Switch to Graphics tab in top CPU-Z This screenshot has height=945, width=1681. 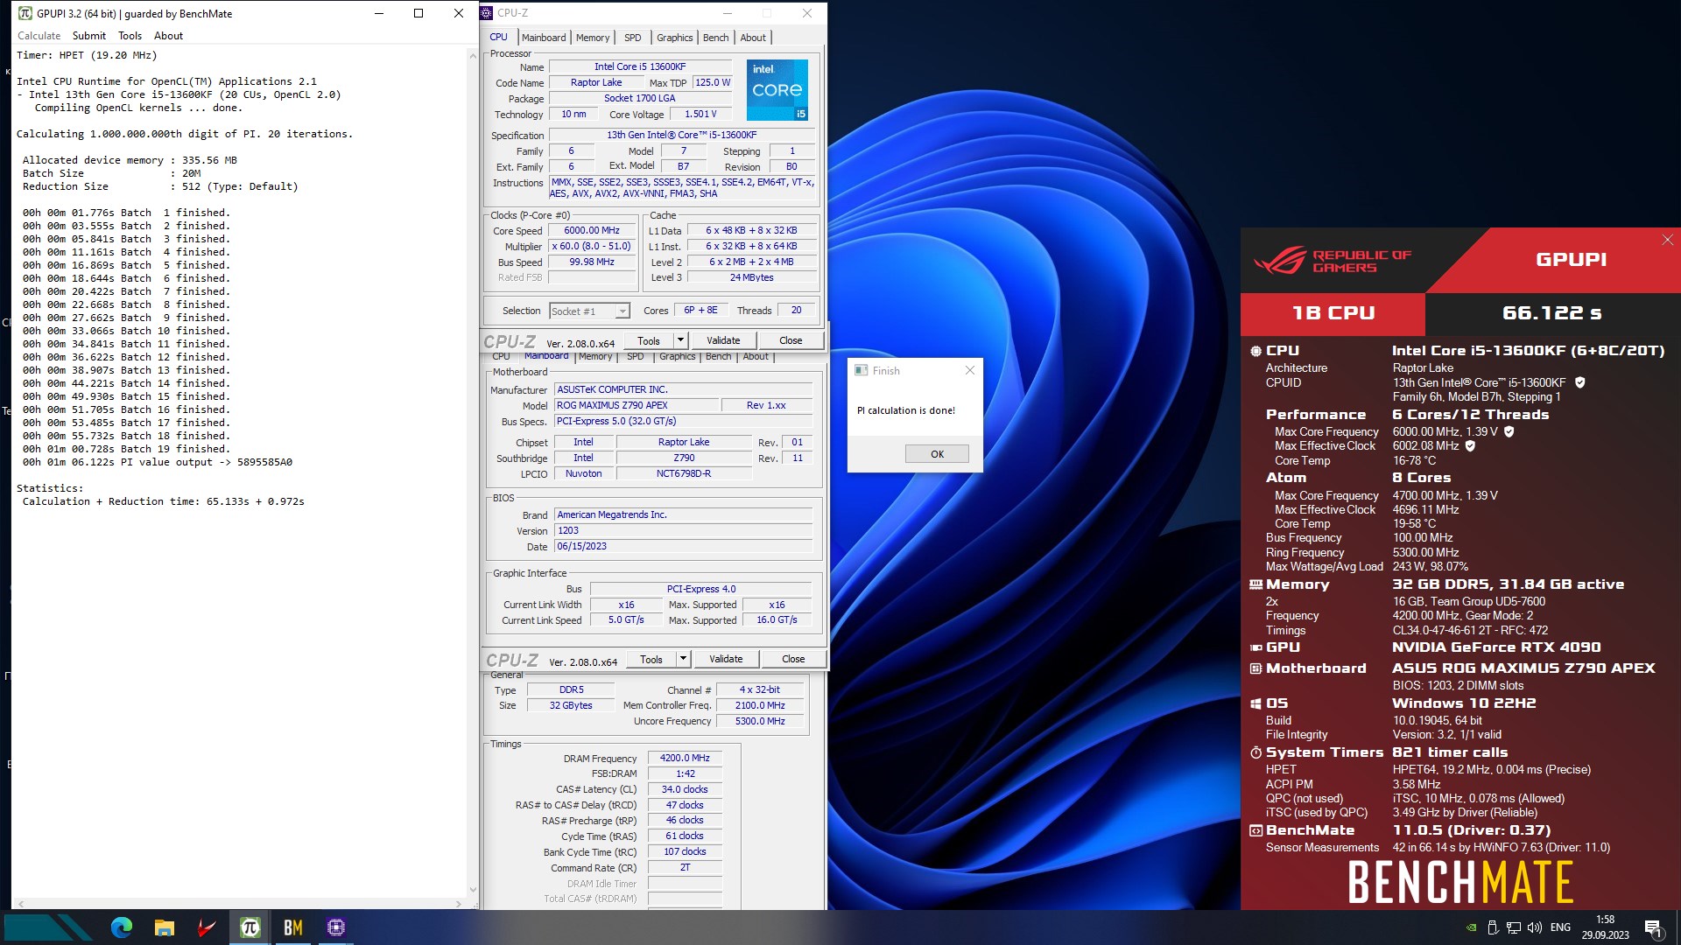(674, 38)
